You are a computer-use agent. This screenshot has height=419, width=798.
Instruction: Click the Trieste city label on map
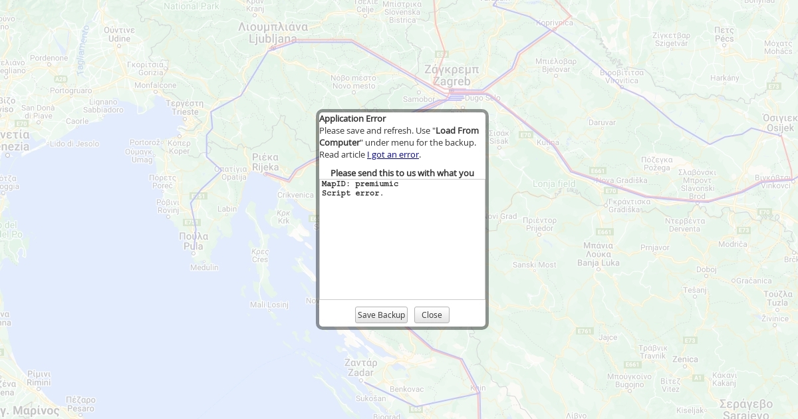click(185, 108)
